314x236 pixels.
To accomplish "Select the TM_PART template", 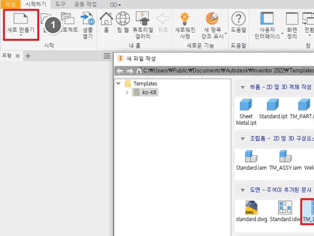I will 302,109.
